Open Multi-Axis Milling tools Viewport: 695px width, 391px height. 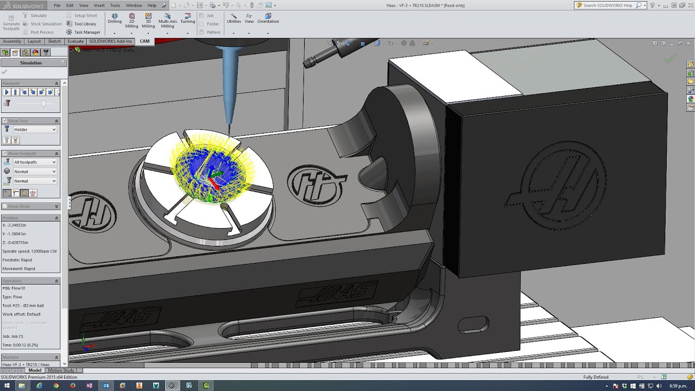[167, 19]
